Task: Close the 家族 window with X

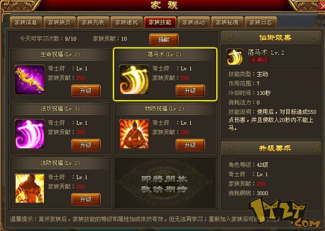Action: [x=322, y=6]
